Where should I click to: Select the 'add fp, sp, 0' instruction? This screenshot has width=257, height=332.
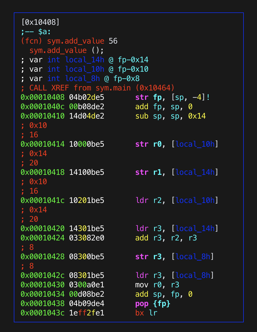point(164,107)
